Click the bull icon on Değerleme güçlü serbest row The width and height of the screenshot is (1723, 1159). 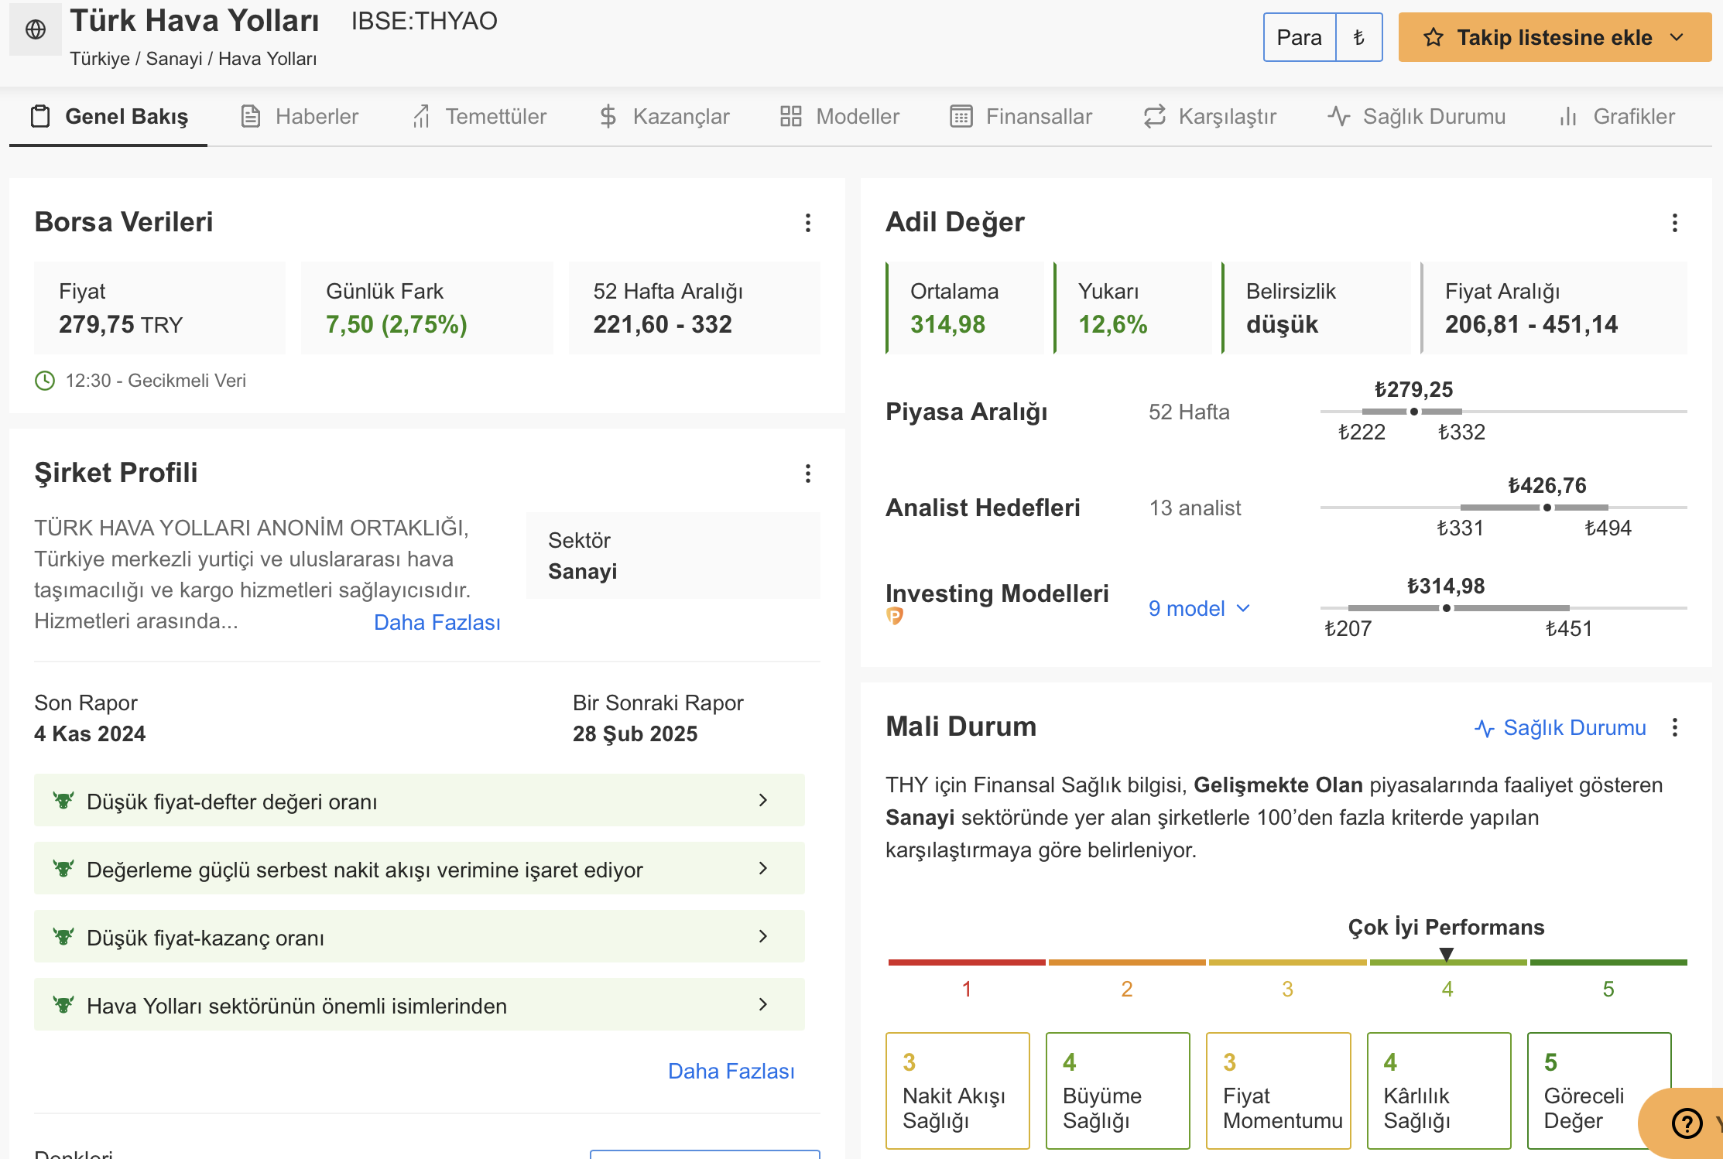click(63, 868)
